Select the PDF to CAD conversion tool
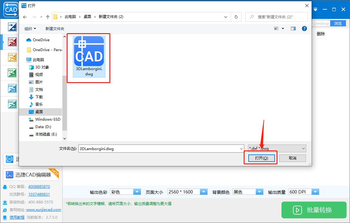The width and height of the screenshot is (350, 223). (x=12, y=73)
